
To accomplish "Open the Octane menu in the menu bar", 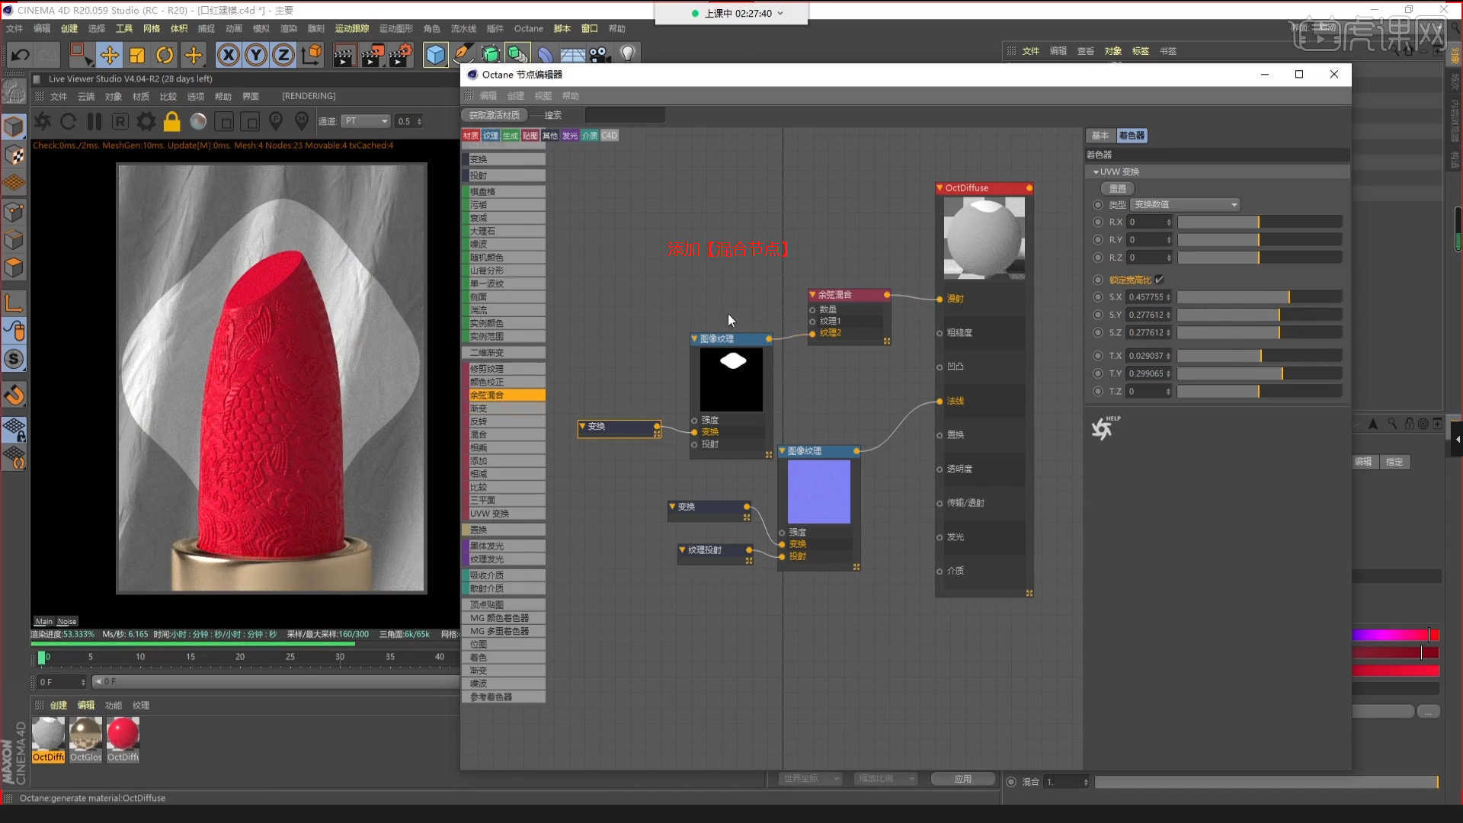I will pos(528,29).
